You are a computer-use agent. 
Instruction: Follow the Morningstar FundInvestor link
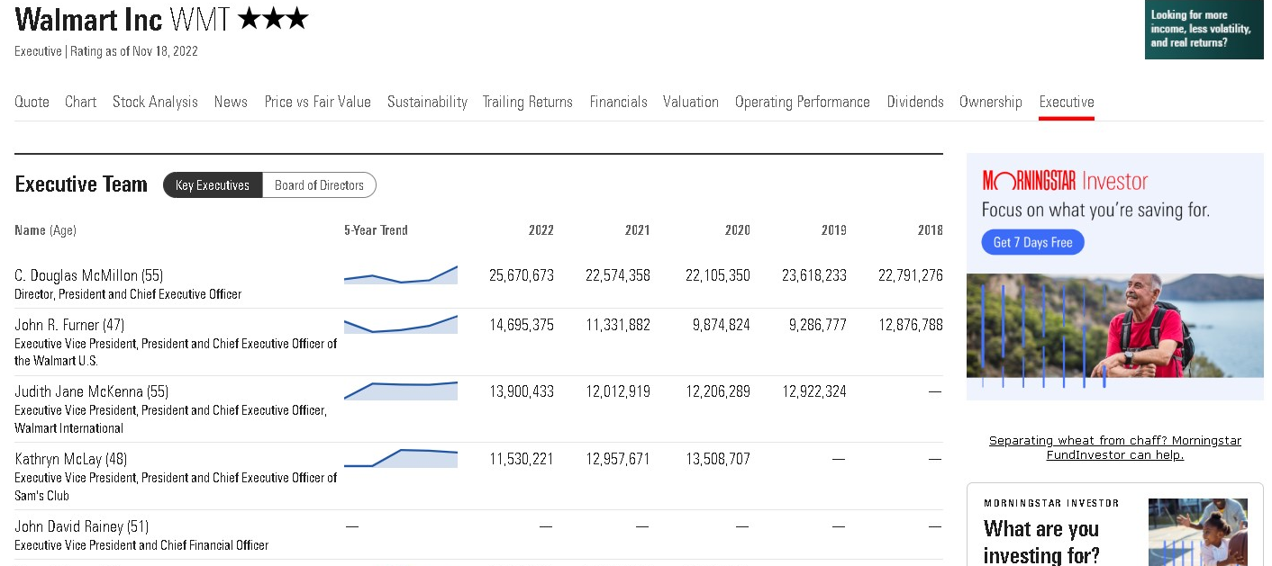(x=1114, y=447)
